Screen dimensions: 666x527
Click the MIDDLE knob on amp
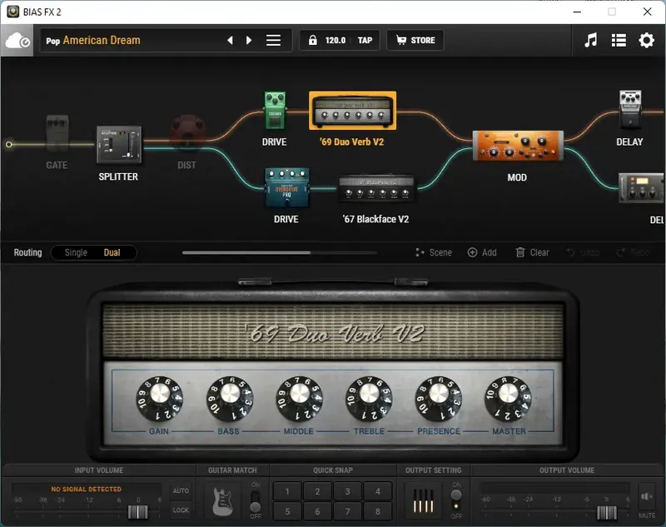click(300, 398)
